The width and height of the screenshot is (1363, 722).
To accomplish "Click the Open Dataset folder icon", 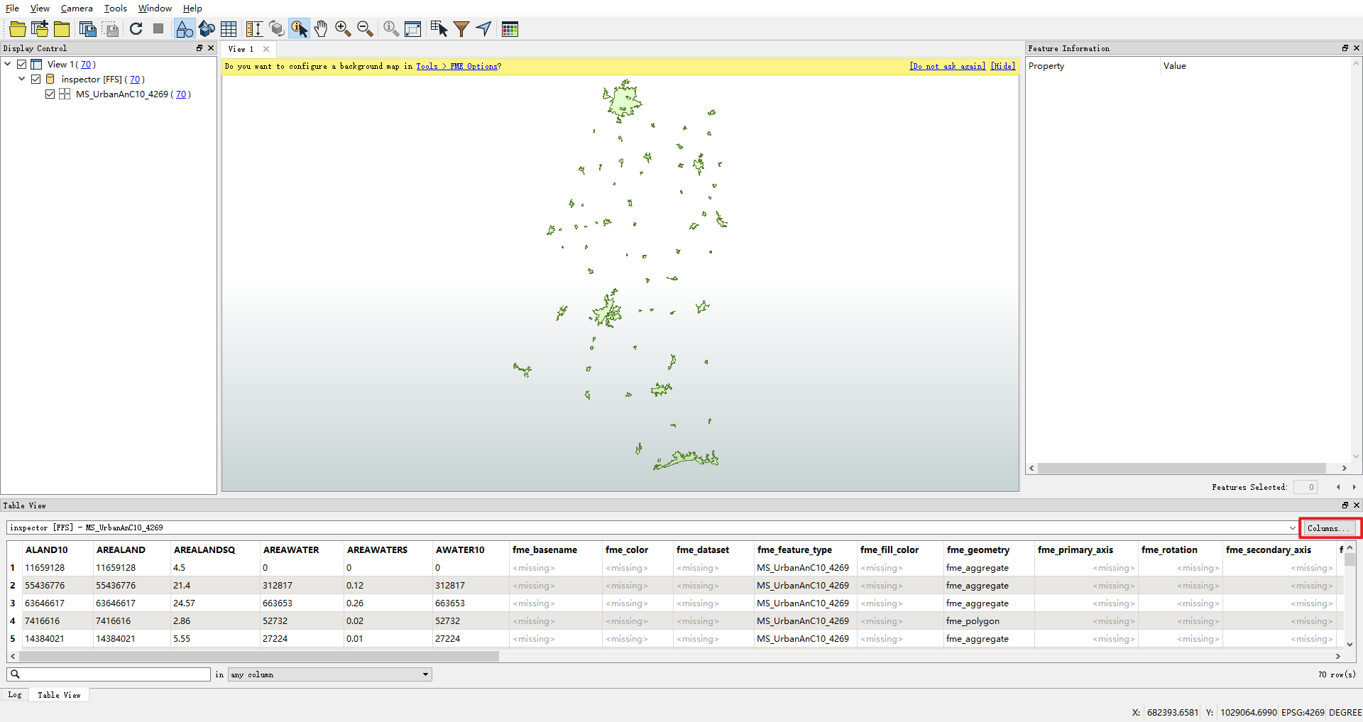I will pos(17,29).
